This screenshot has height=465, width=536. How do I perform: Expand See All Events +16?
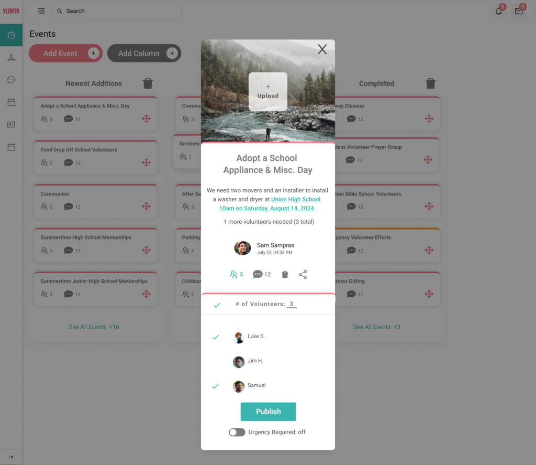point(94,327)
